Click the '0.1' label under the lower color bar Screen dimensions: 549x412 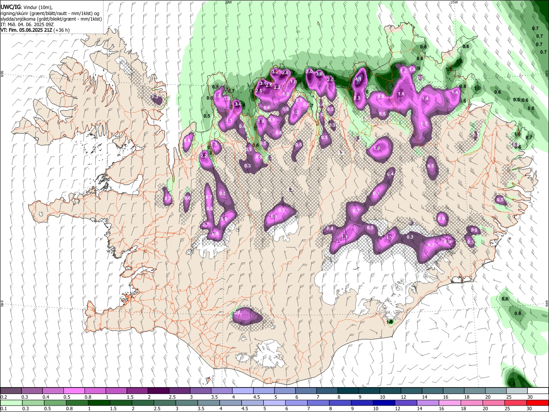click(3, 409)
